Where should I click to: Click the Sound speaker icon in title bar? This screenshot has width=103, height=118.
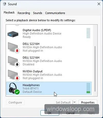4,4
